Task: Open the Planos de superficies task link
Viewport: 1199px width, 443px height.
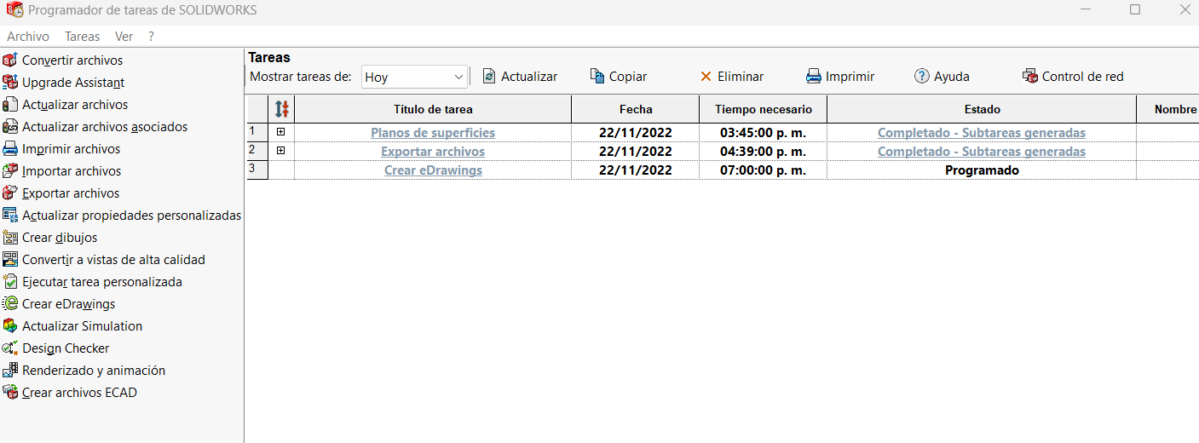Action: pos(433,133)
